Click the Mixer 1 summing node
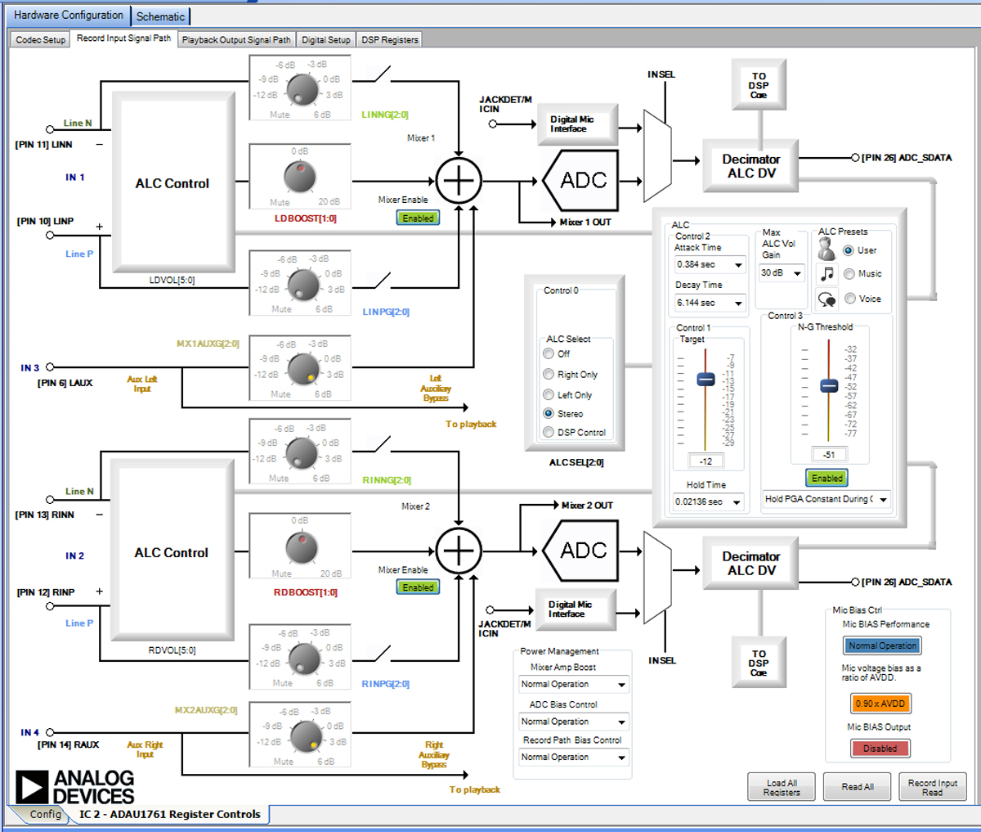This screenshot has height=832, width=981. coord(459,181)
